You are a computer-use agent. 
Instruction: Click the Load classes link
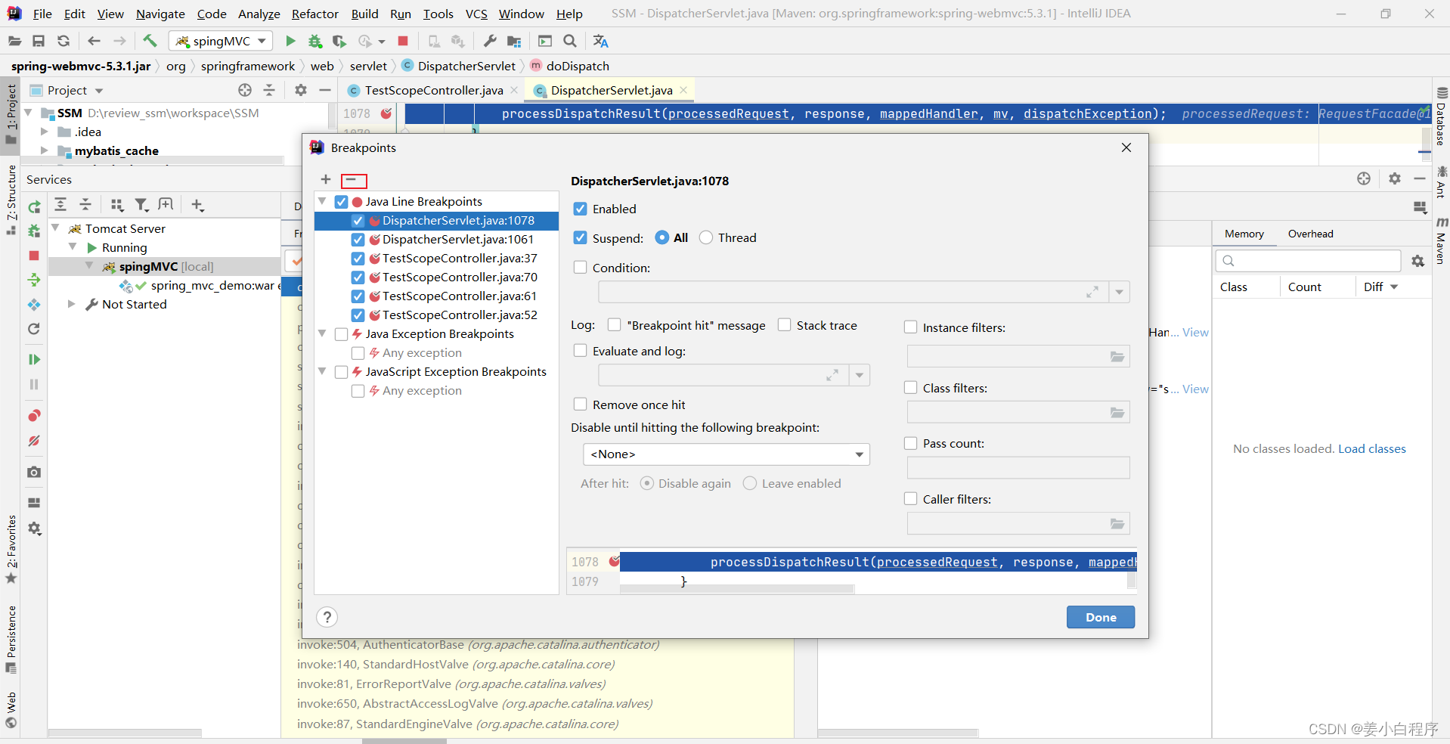click(1371, 448)
